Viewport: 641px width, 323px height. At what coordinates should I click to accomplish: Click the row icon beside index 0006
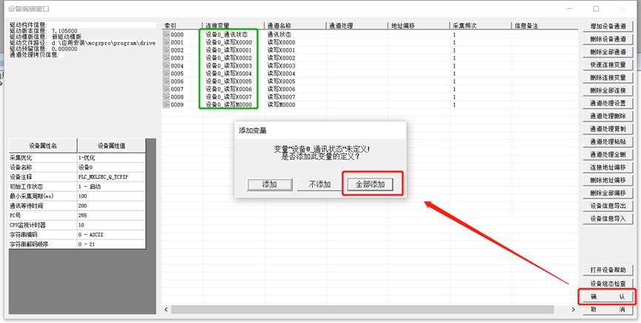tap(166, 81)
